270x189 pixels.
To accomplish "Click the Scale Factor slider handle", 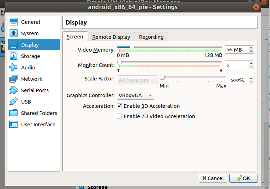I will coord(162,78).
